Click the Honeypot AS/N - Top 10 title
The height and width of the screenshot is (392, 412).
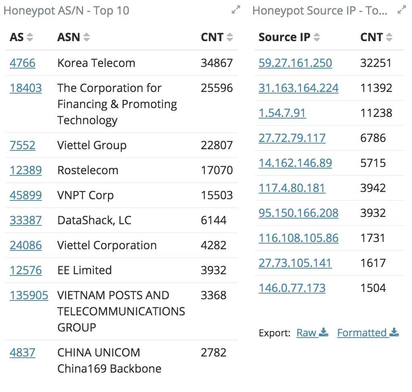point(66,11)
